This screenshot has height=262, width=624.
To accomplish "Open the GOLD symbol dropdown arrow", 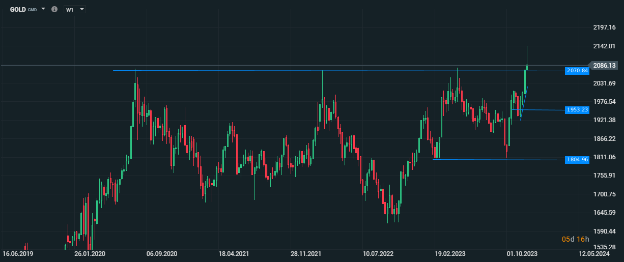I will tap(43, 9).
